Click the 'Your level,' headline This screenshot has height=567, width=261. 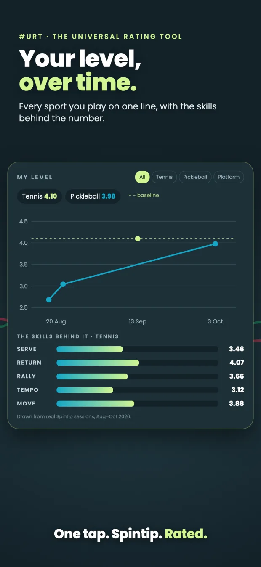pos(80,58)
